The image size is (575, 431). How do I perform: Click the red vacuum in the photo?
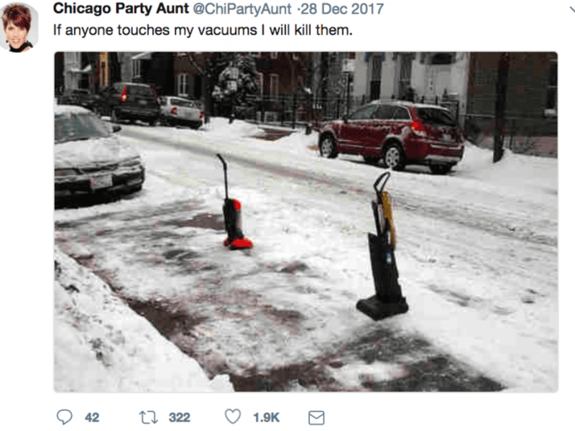click(234, 203)
